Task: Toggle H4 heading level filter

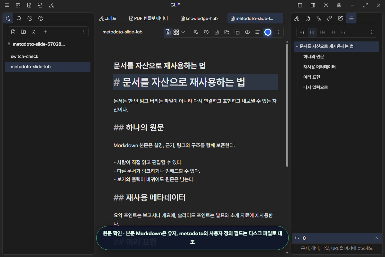Action: (x=322, y=32)
